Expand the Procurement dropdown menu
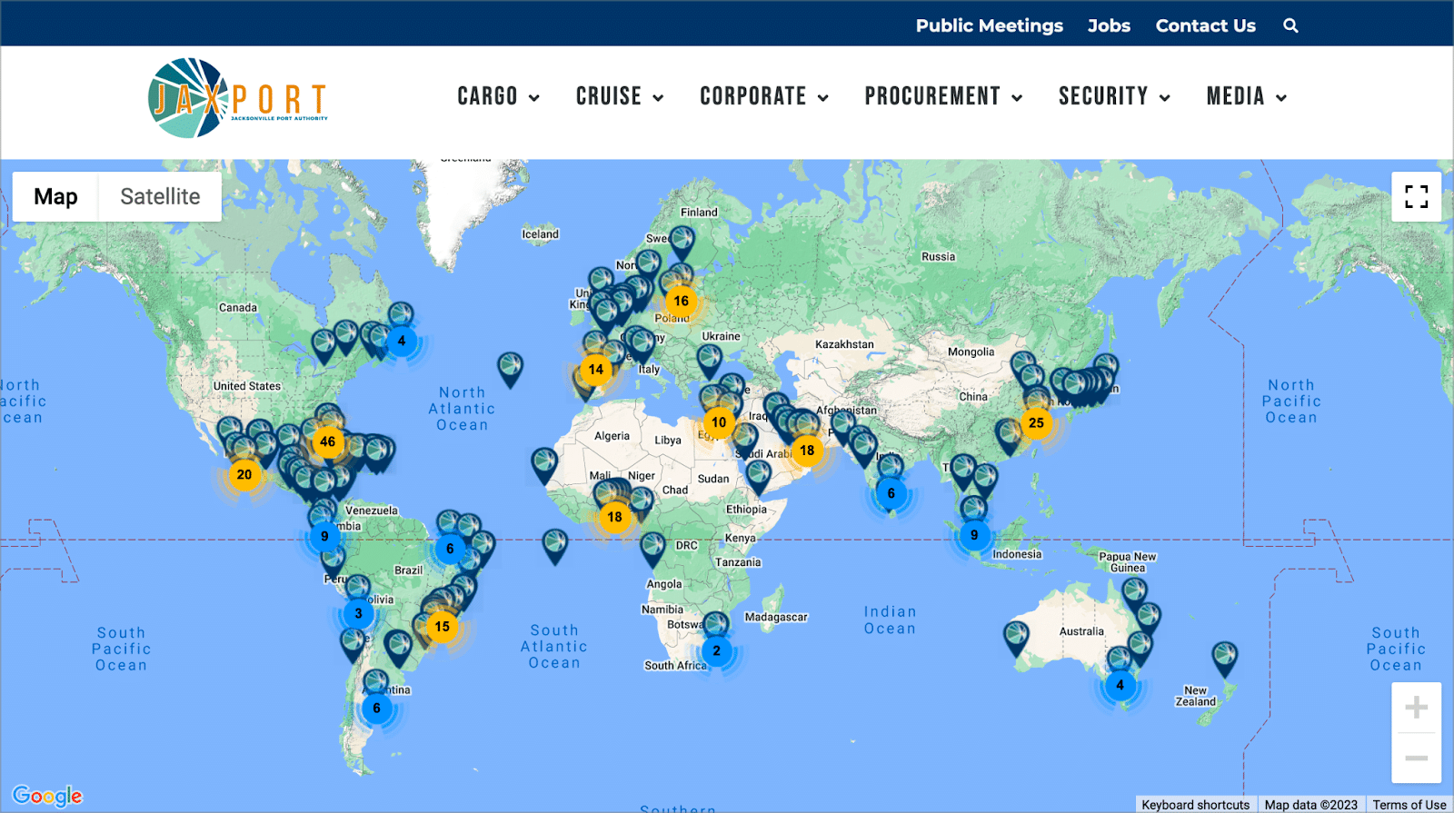This screenshot has width=1454, height=813. [x=943, y=96]
